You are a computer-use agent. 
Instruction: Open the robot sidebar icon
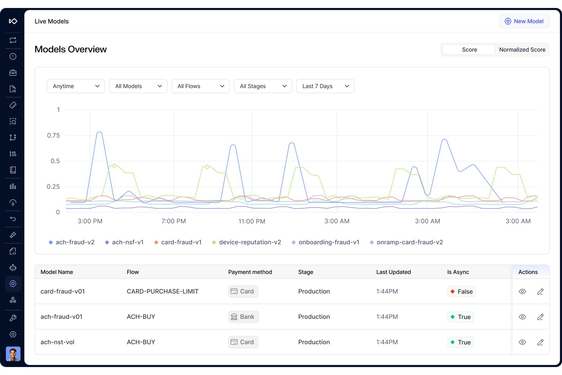click(x=13, y=267)
